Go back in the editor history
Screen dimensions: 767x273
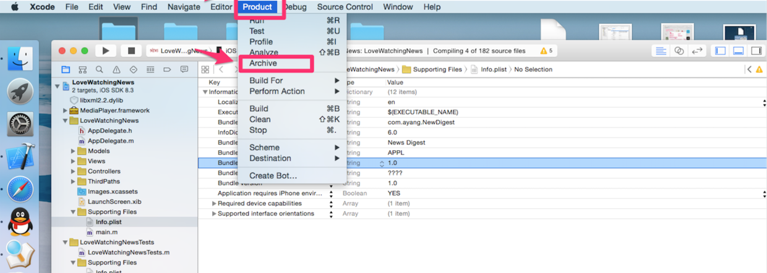[221, 70]
